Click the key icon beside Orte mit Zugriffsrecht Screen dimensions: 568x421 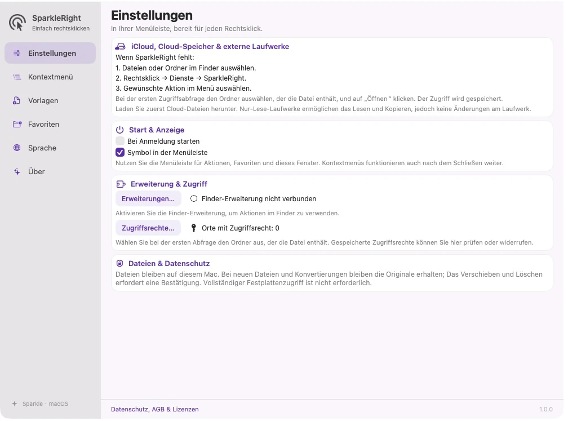(194, 228)
